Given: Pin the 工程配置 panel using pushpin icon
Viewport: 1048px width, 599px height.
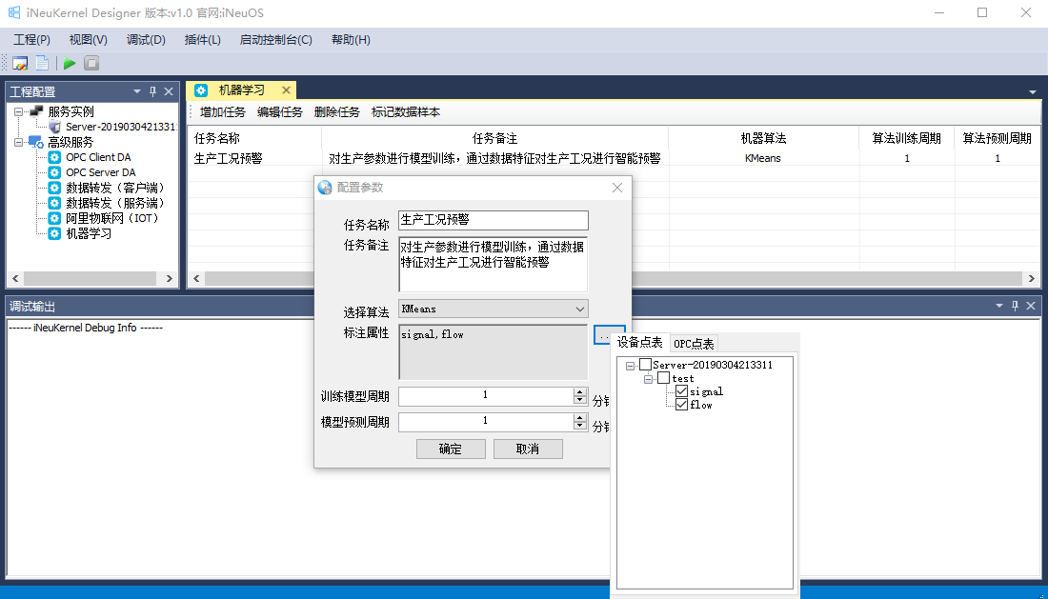Looking at the screenshot, I should coord(152,91).
